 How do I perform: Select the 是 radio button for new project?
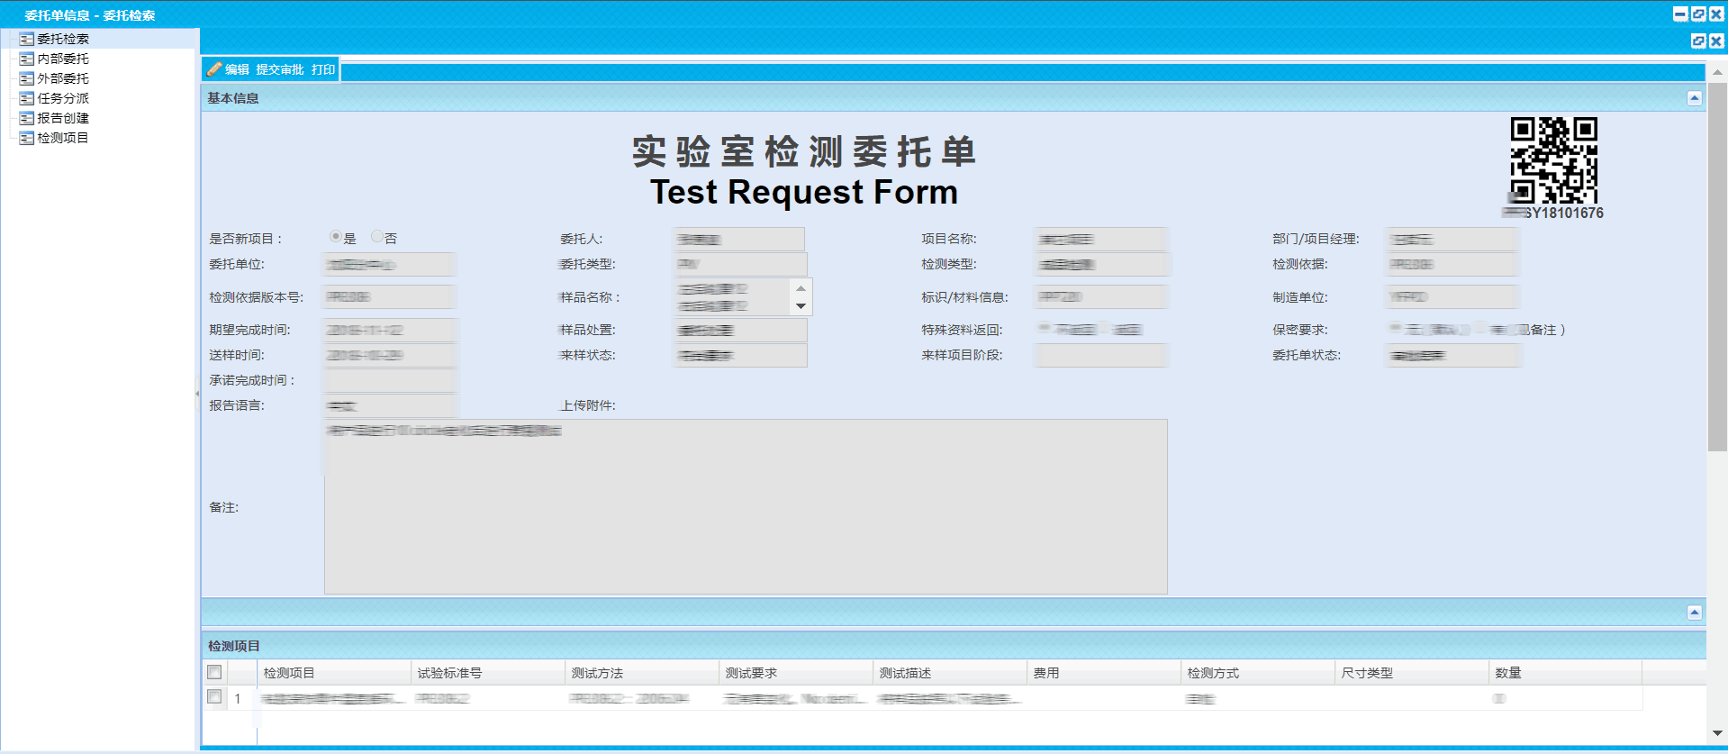[335, 237]
